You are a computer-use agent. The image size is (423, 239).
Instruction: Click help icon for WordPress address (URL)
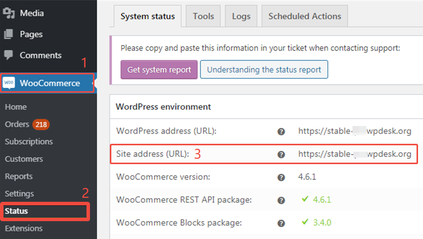(x=281, y=131)
